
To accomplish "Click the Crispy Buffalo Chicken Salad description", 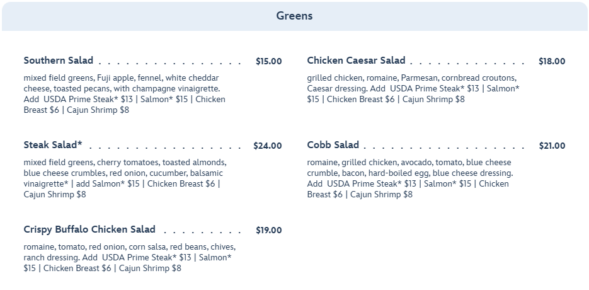I will pos(129,258).
